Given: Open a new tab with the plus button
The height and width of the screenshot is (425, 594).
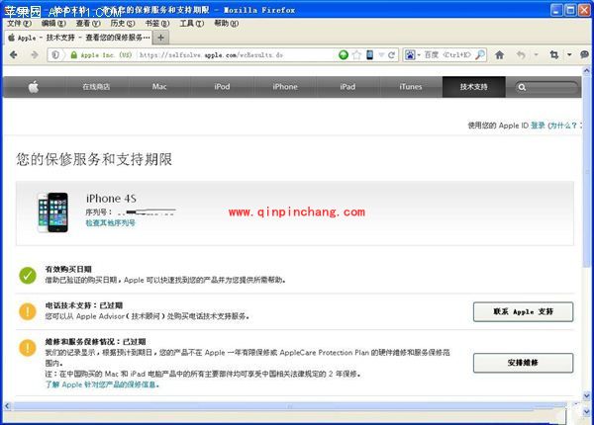Looking at the screenshot, I should [x=161, y=38].
